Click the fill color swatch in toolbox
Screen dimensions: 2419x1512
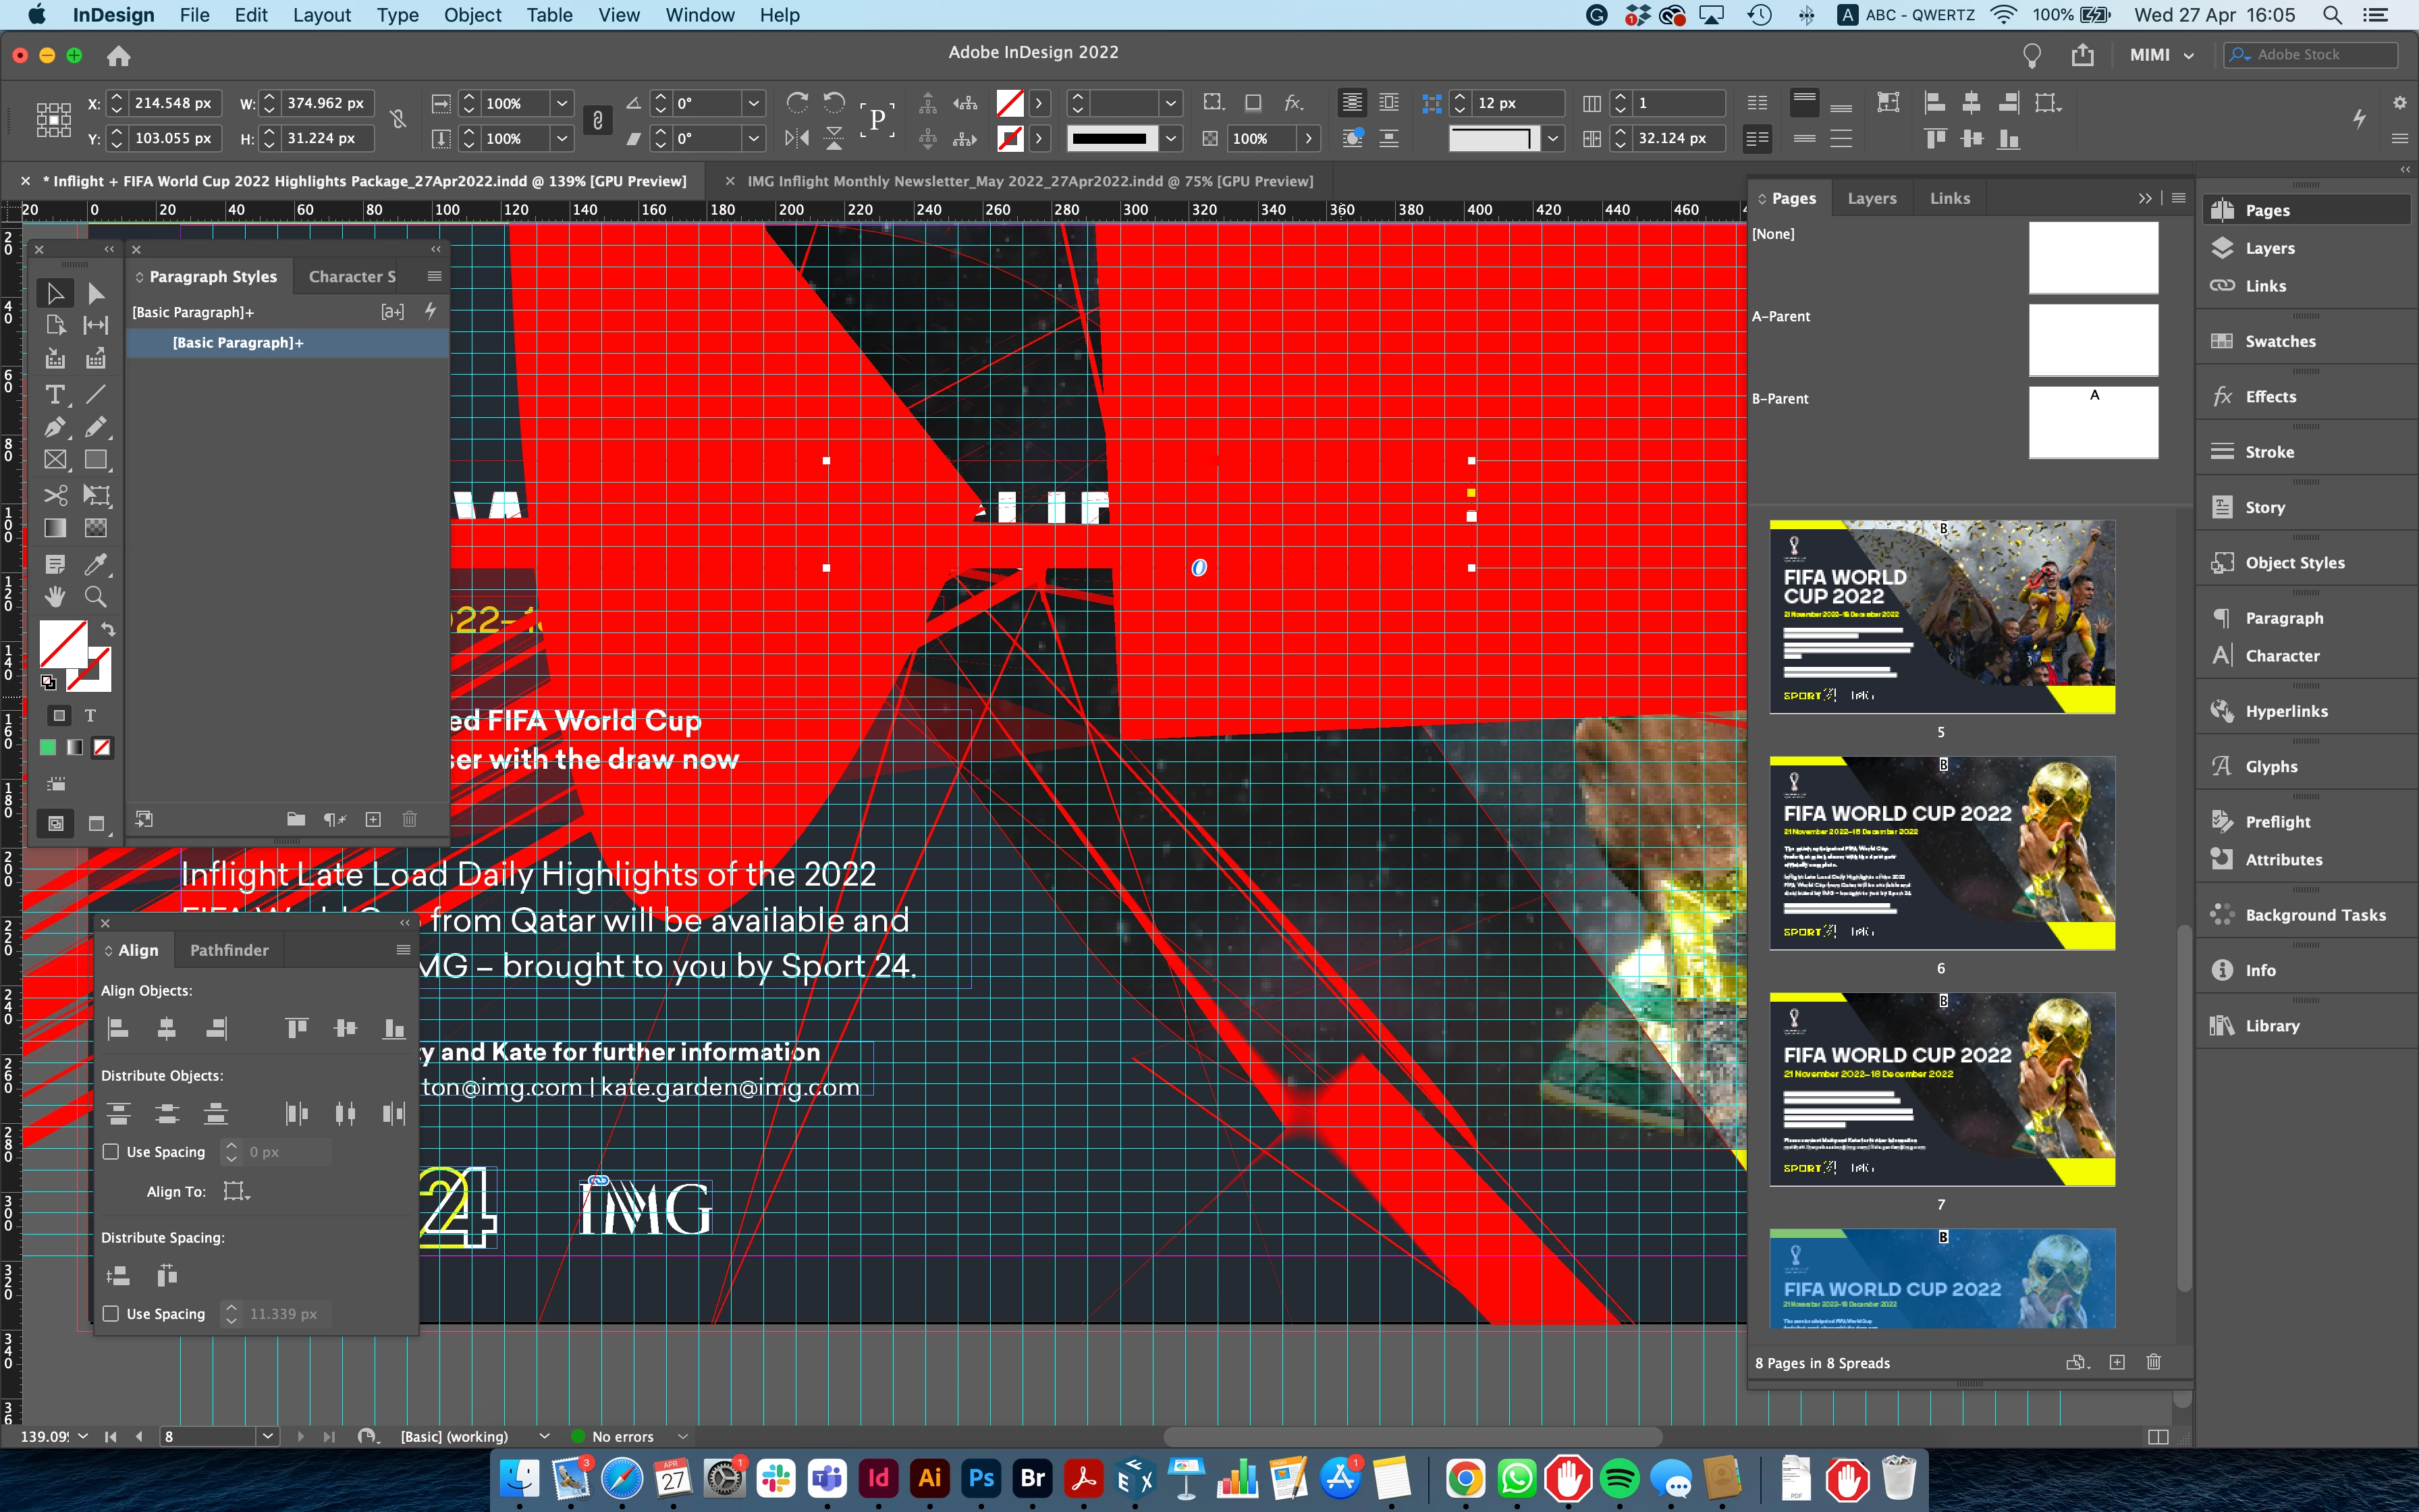62,643
